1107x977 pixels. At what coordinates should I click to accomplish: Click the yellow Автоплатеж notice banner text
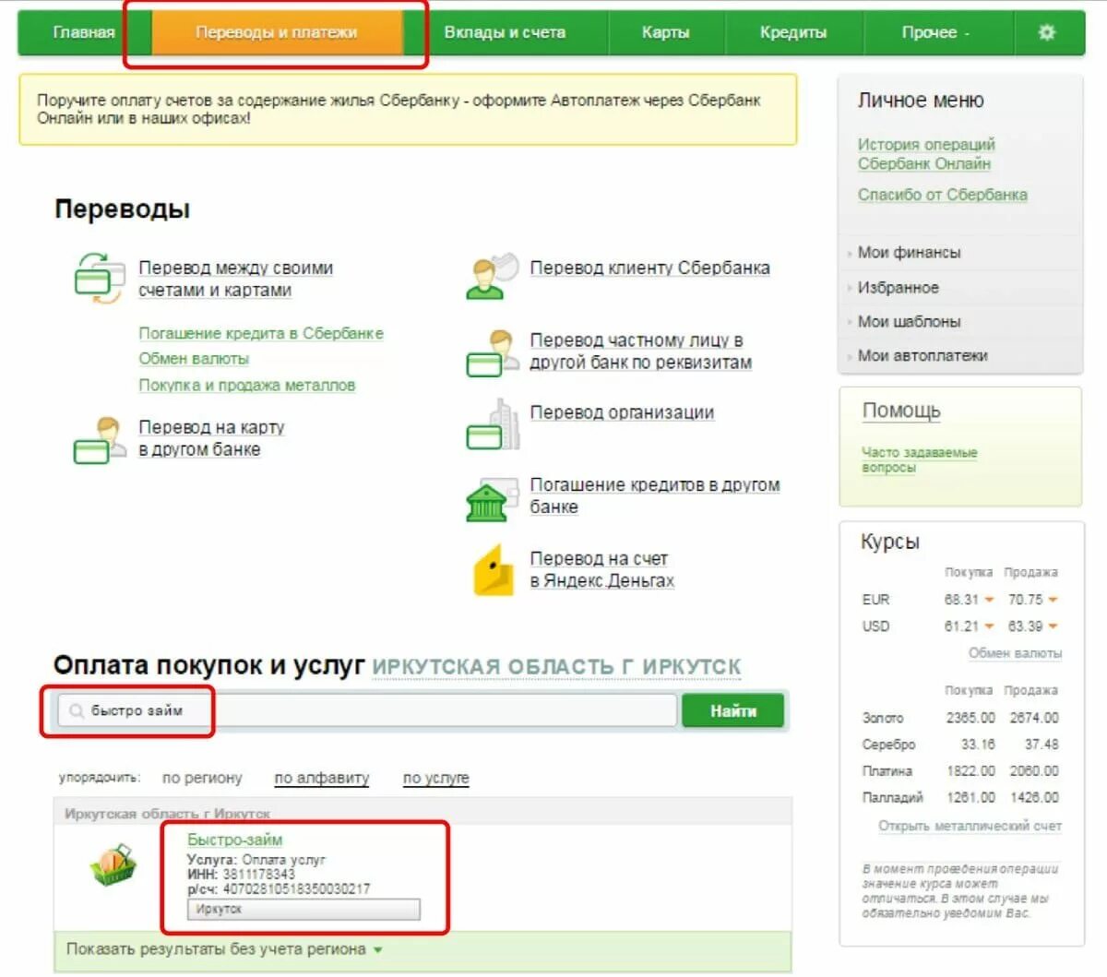[x=399, y=110]
